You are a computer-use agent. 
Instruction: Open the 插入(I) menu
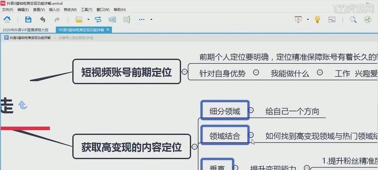pos(54,10)
